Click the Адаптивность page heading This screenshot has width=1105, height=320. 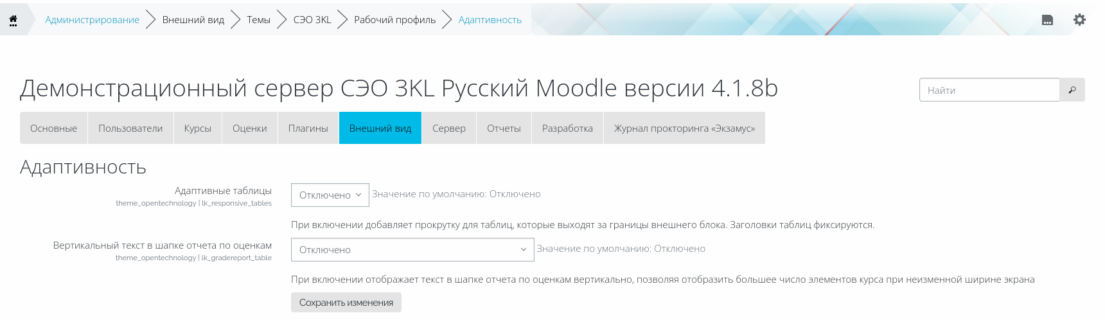(x=83, y=167)
